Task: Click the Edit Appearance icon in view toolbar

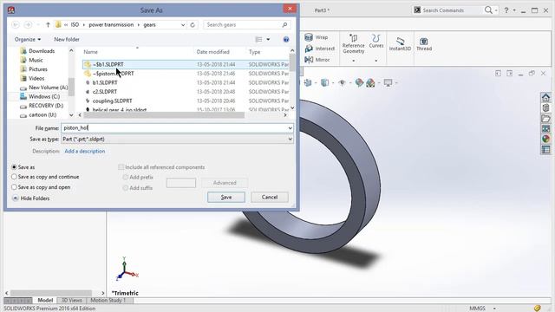Action: tap(359, 83)
